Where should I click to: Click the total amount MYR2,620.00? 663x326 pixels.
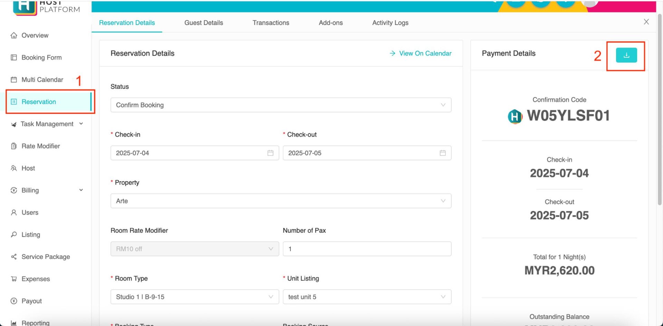click(x=559, y=270)
